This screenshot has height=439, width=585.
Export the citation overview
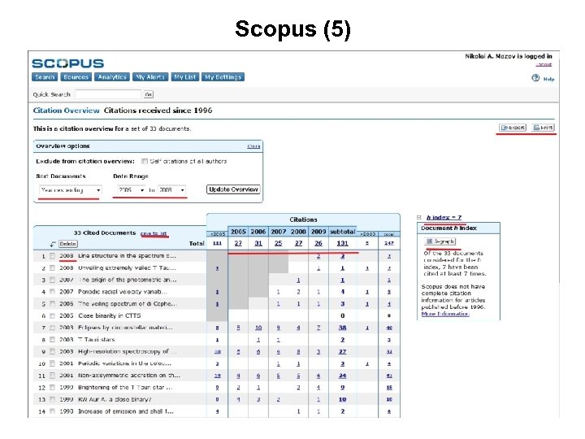pyautogui.click(x=513, y=128)
